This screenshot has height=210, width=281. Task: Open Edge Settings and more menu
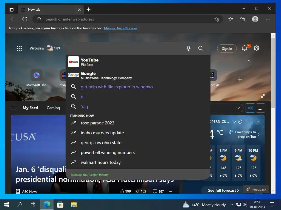(x=268, y=19)
